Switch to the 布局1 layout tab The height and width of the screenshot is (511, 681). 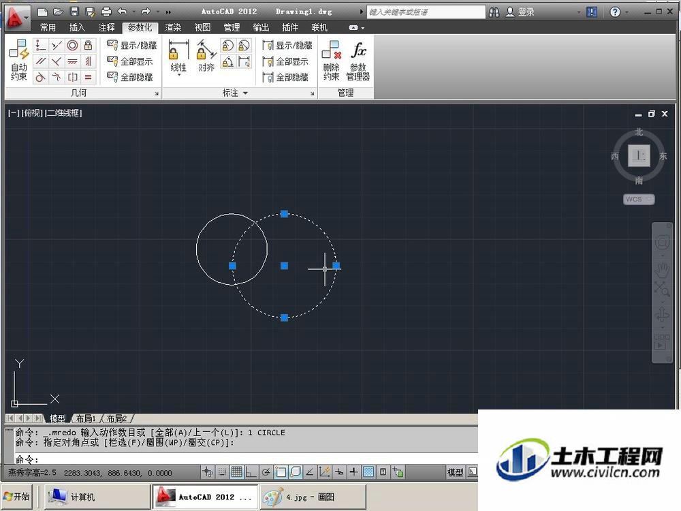86,418
